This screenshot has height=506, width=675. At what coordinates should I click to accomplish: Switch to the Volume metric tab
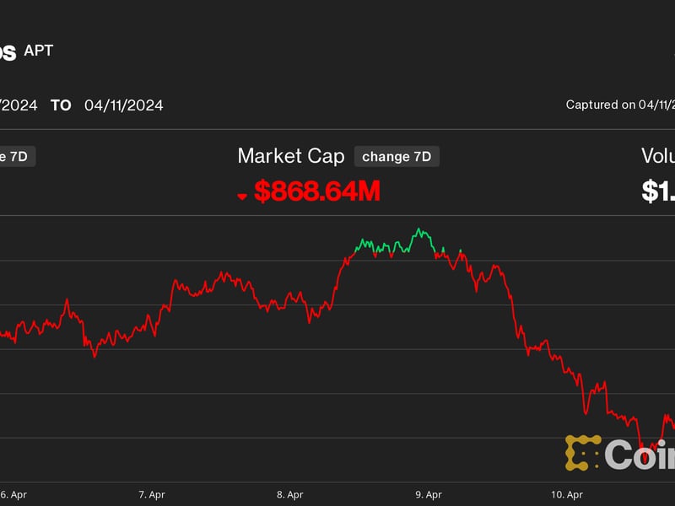click(x=658, y=156)
